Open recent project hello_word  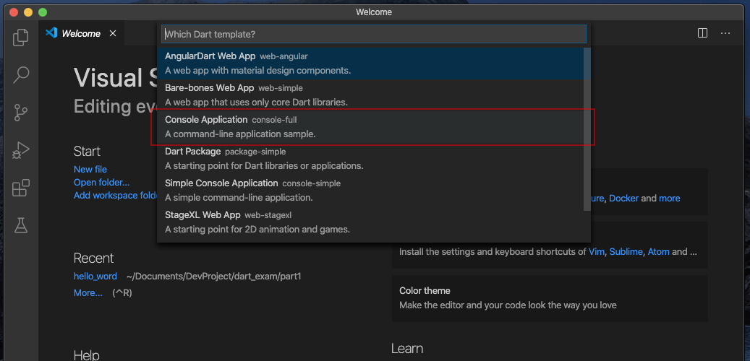(95, 277)
